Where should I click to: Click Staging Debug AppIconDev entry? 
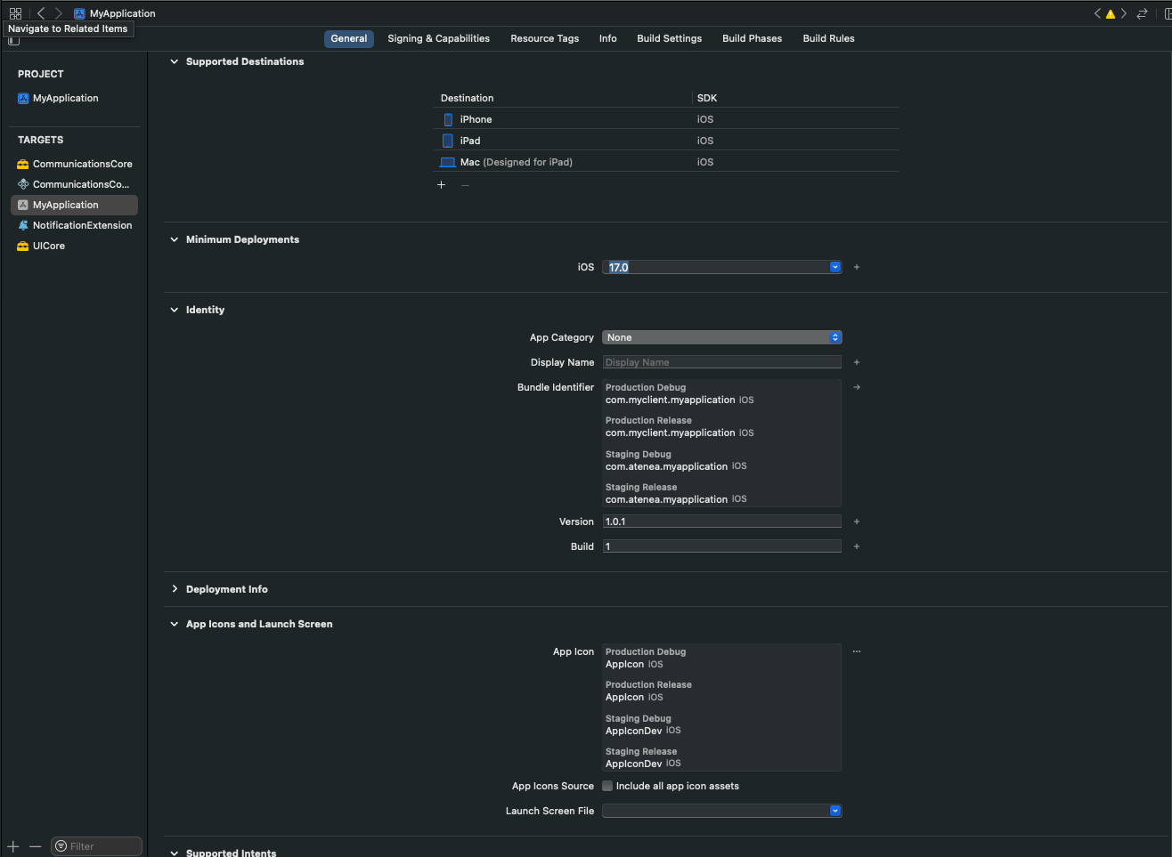point(634,731)
